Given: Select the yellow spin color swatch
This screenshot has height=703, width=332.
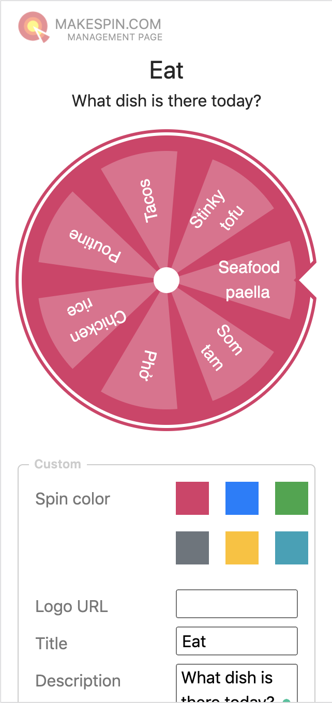Looking at the screenshot, I should (x=242, y=547).
